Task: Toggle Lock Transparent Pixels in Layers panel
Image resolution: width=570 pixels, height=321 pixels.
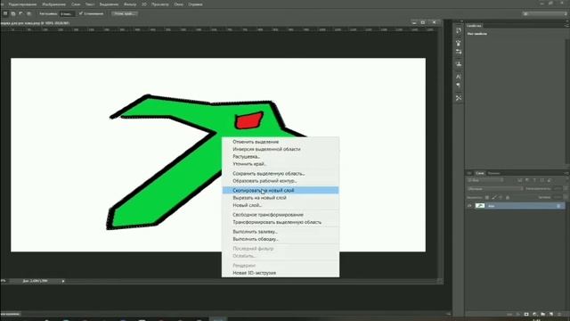Action: [487, 197]
